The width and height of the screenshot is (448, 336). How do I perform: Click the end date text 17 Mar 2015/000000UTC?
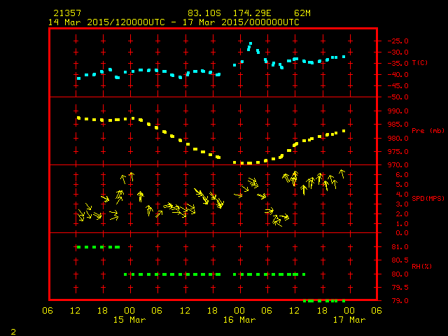[241, 22]
